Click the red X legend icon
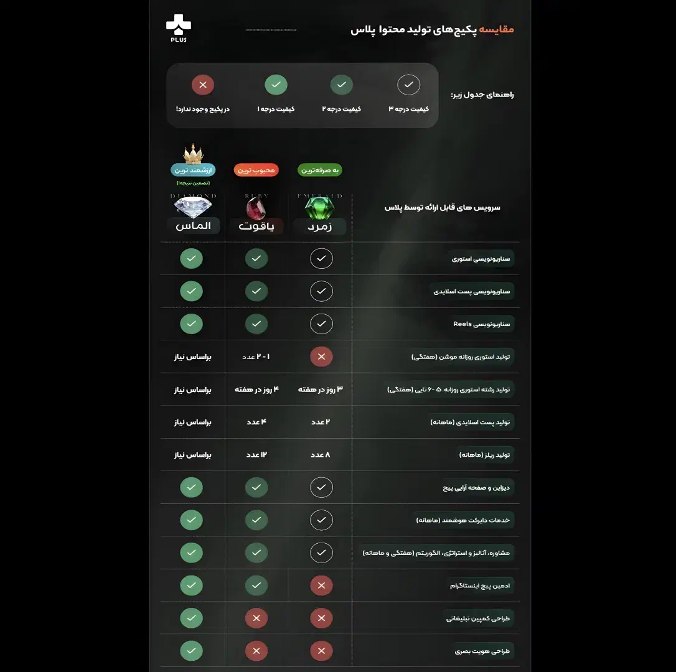The width and height of the screenshot is (676, 672). tap(203, 85)
